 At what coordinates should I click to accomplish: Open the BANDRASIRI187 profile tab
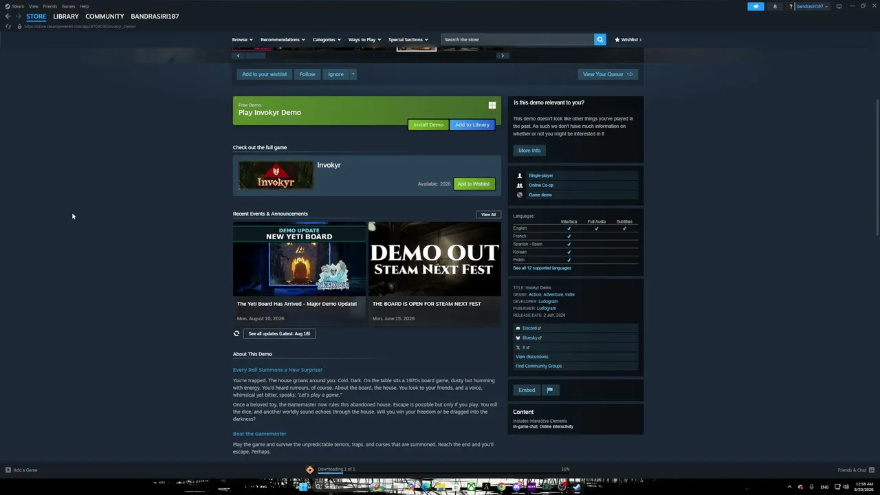point(155,16)
